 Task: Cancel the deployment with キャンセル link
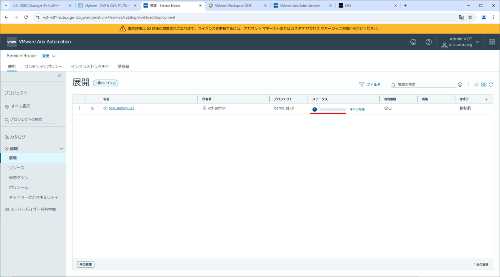pyautogui.click(x=357, y=109)
